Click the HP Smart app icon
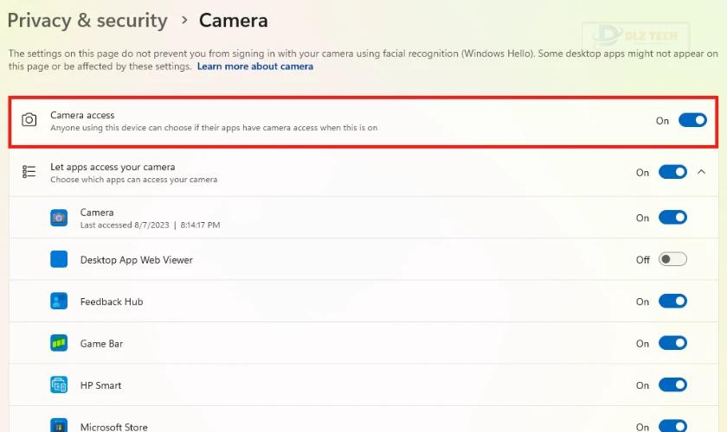The image size is (727, 432). click(59, 384)
